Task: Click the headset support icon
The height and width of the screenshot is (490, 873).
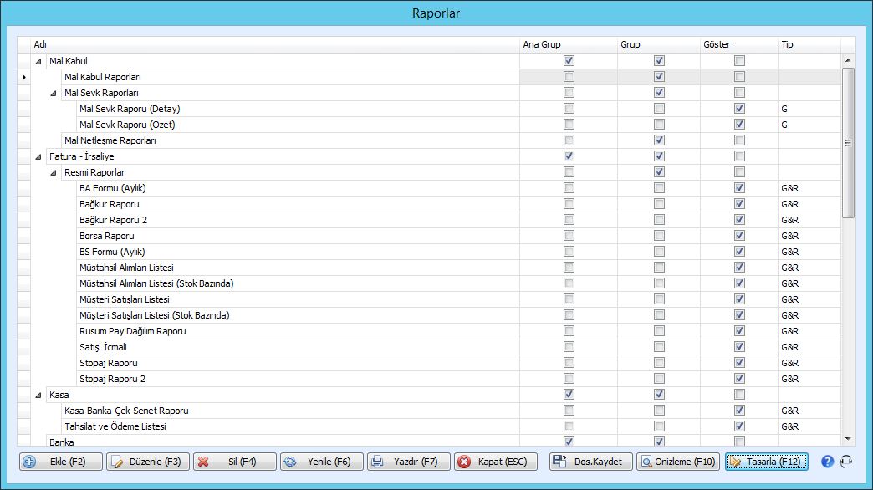Action: 846,462
